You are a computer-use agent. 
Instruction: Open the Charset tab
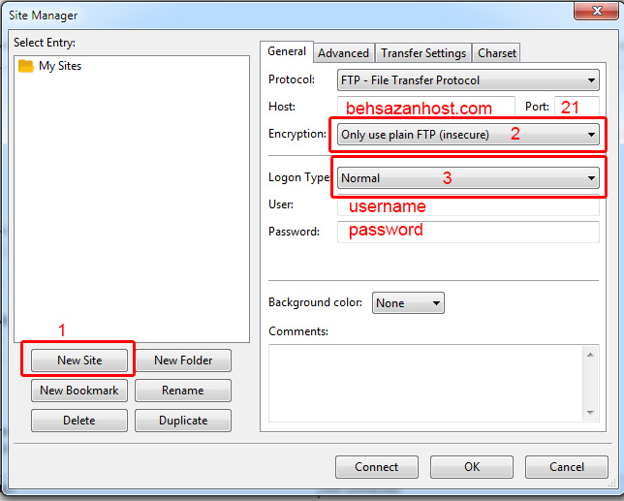tap(497, 53)
